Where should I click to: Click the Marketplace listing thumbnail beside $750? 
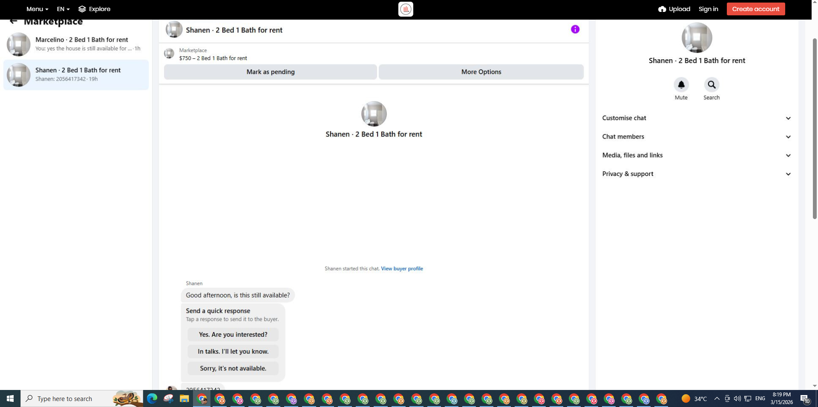(169, 54)
